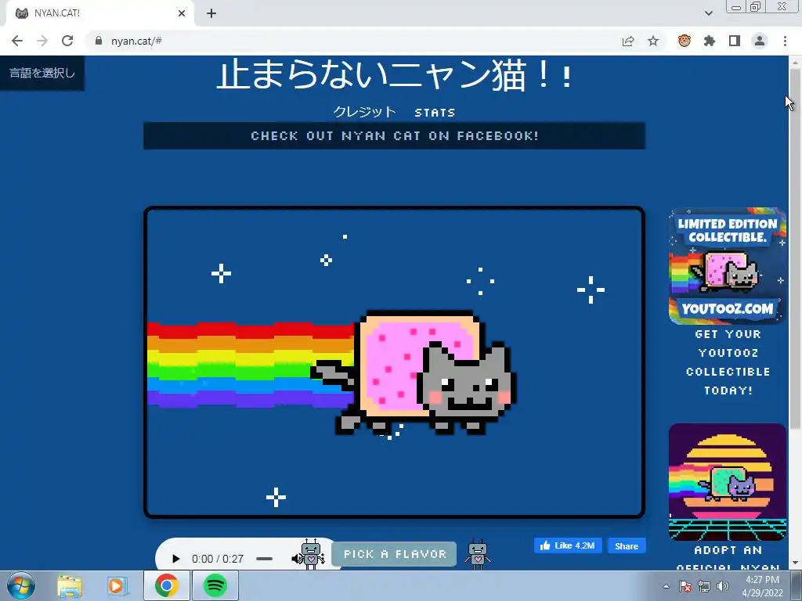Click the Show Desktop strip

click(797, 586)
